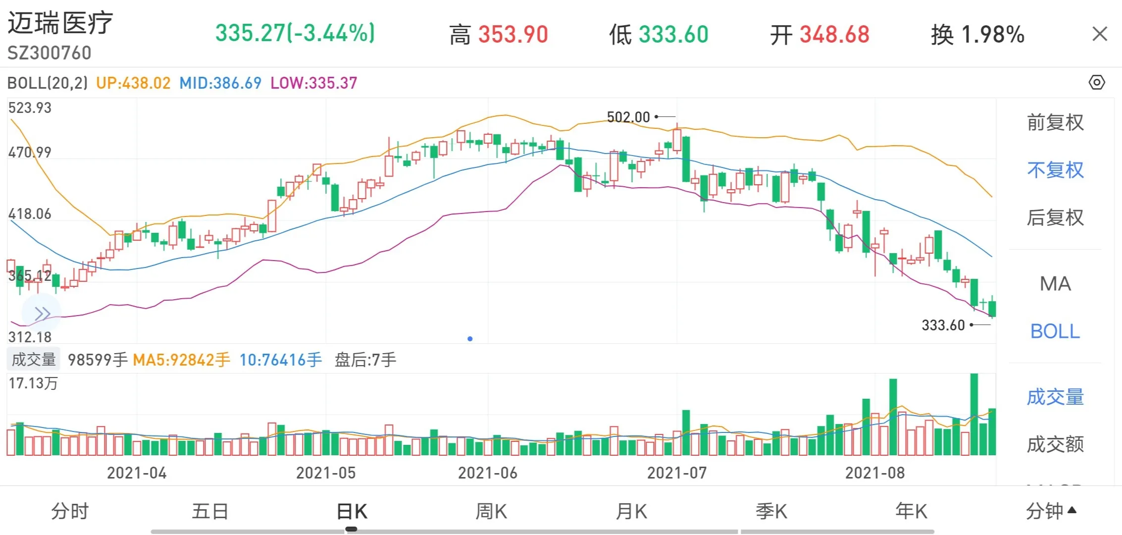Viewport: 1122px width, 535px height.
Task: Expand chart with double-chevron icon
Action: [x=42, y=314]
